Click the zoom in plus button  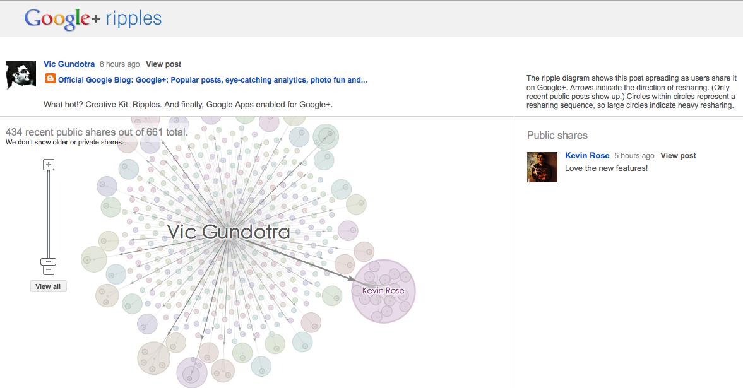tap(49, 165)
